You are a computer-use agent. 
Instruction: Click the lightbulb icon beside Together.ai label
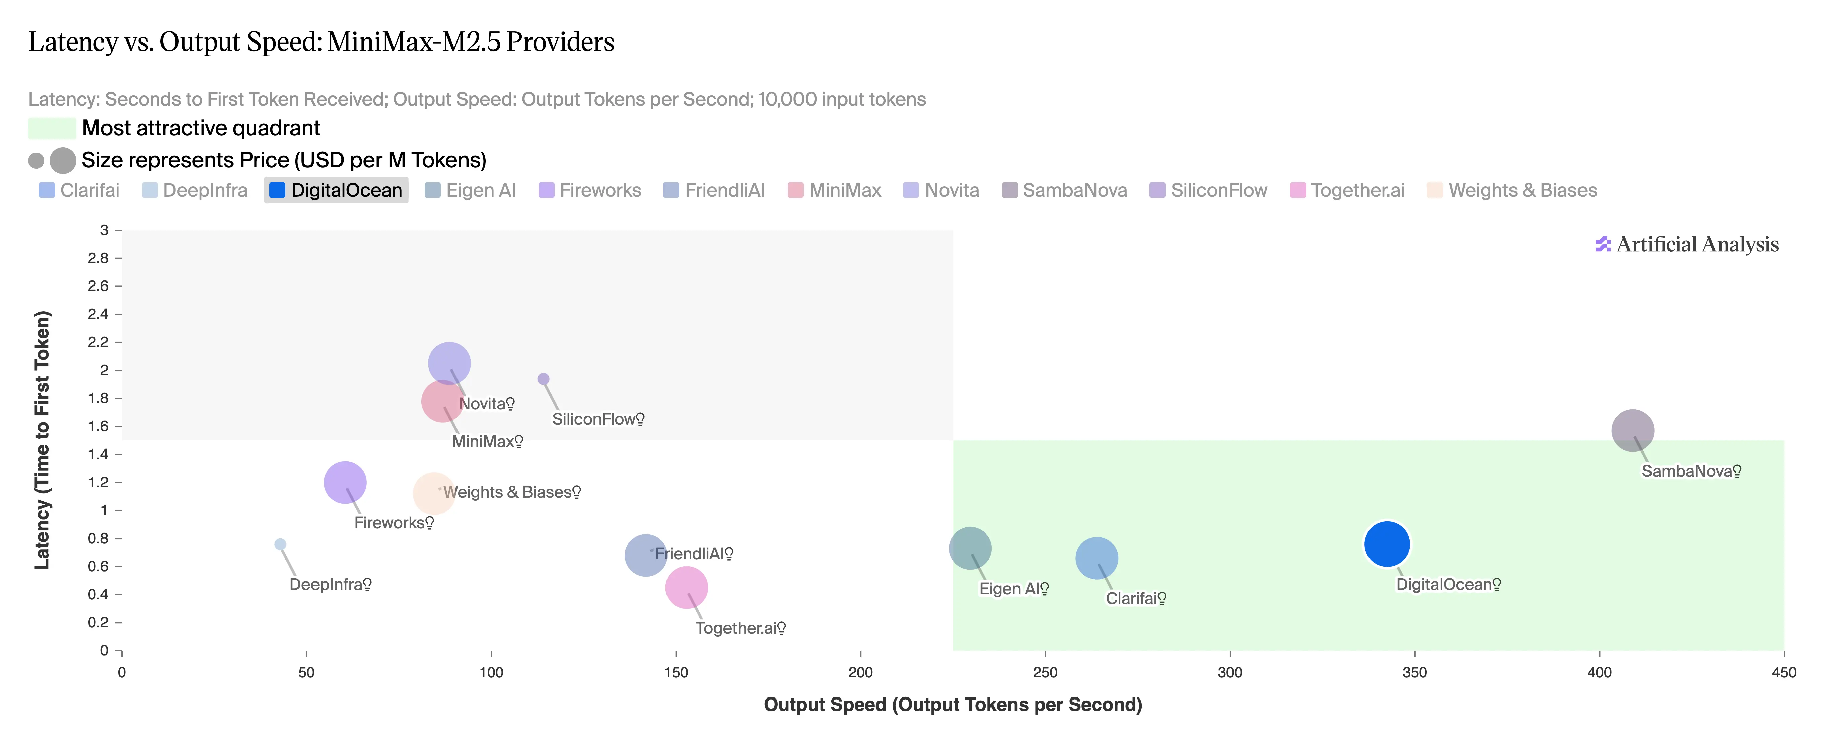point(781,629)
